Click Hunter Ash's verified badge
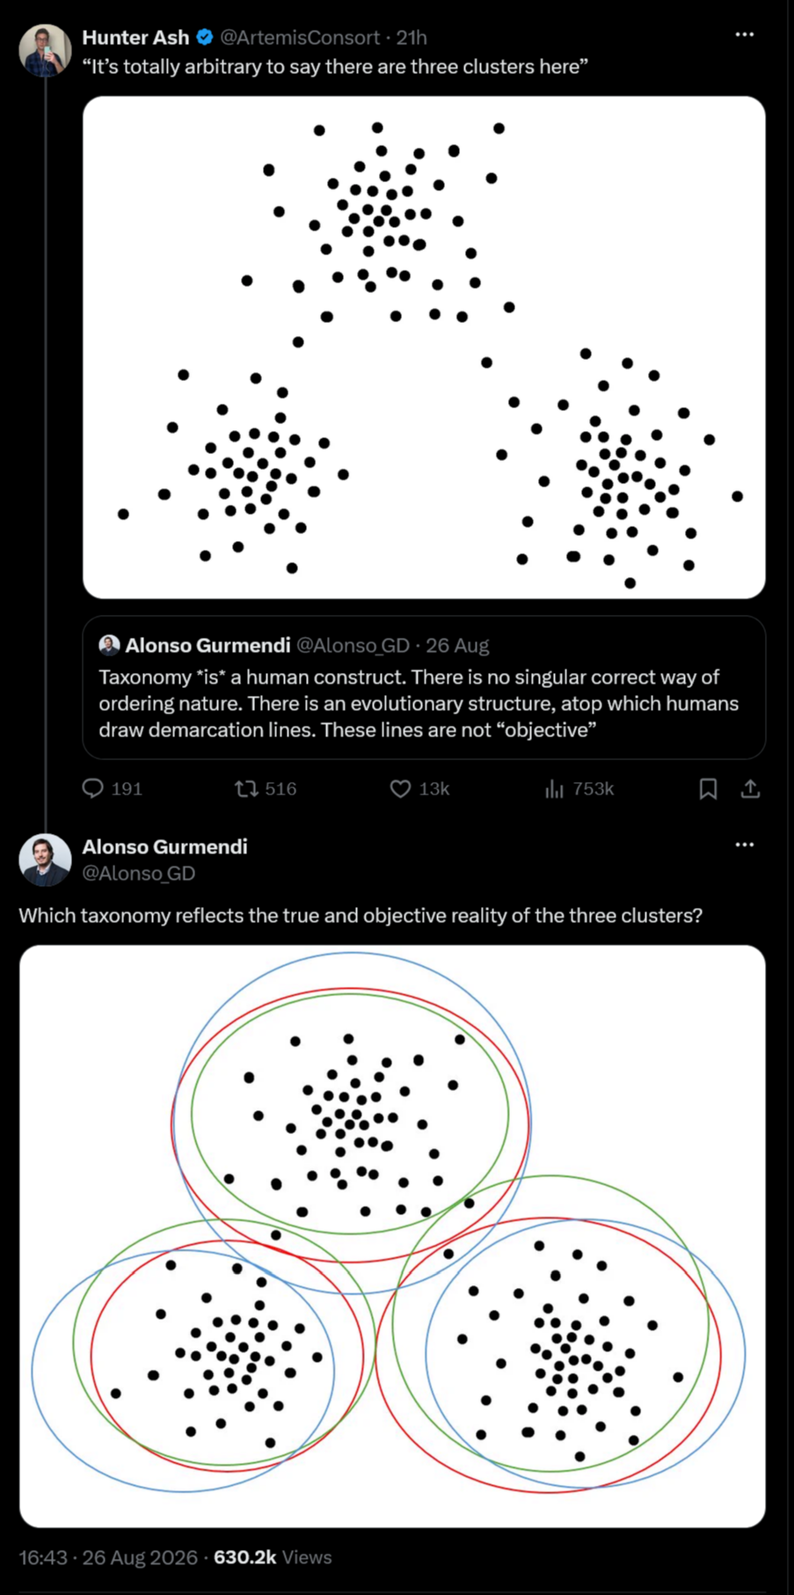794x1595 pixels. tap(204, 37)
